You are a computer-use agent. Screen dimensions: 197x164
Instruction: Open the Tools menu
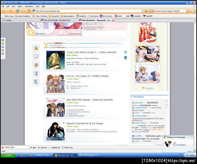(37, 6)
